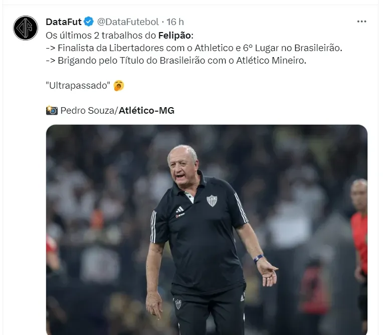Viewport: 384px width, 335px height.
Task: Click the quoted word "Ultrapassado"
Action: pyautogui.click(x=78, y=86)
